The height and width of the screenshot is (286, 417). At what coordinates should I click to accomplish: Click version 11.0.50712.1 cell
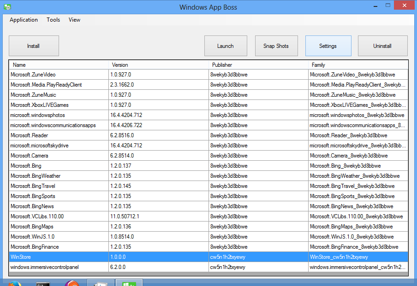[159, 216]
